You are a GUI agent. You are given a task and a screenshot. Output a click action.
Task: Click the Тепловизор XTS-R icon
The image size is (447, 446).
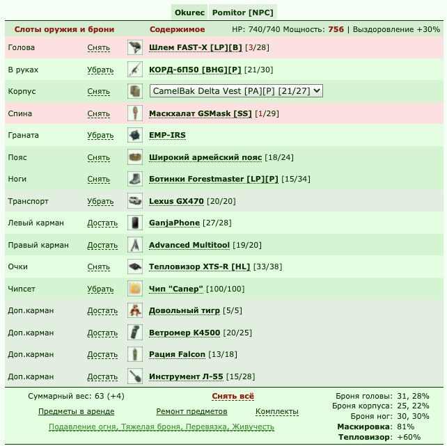click(x=135, y=266)
